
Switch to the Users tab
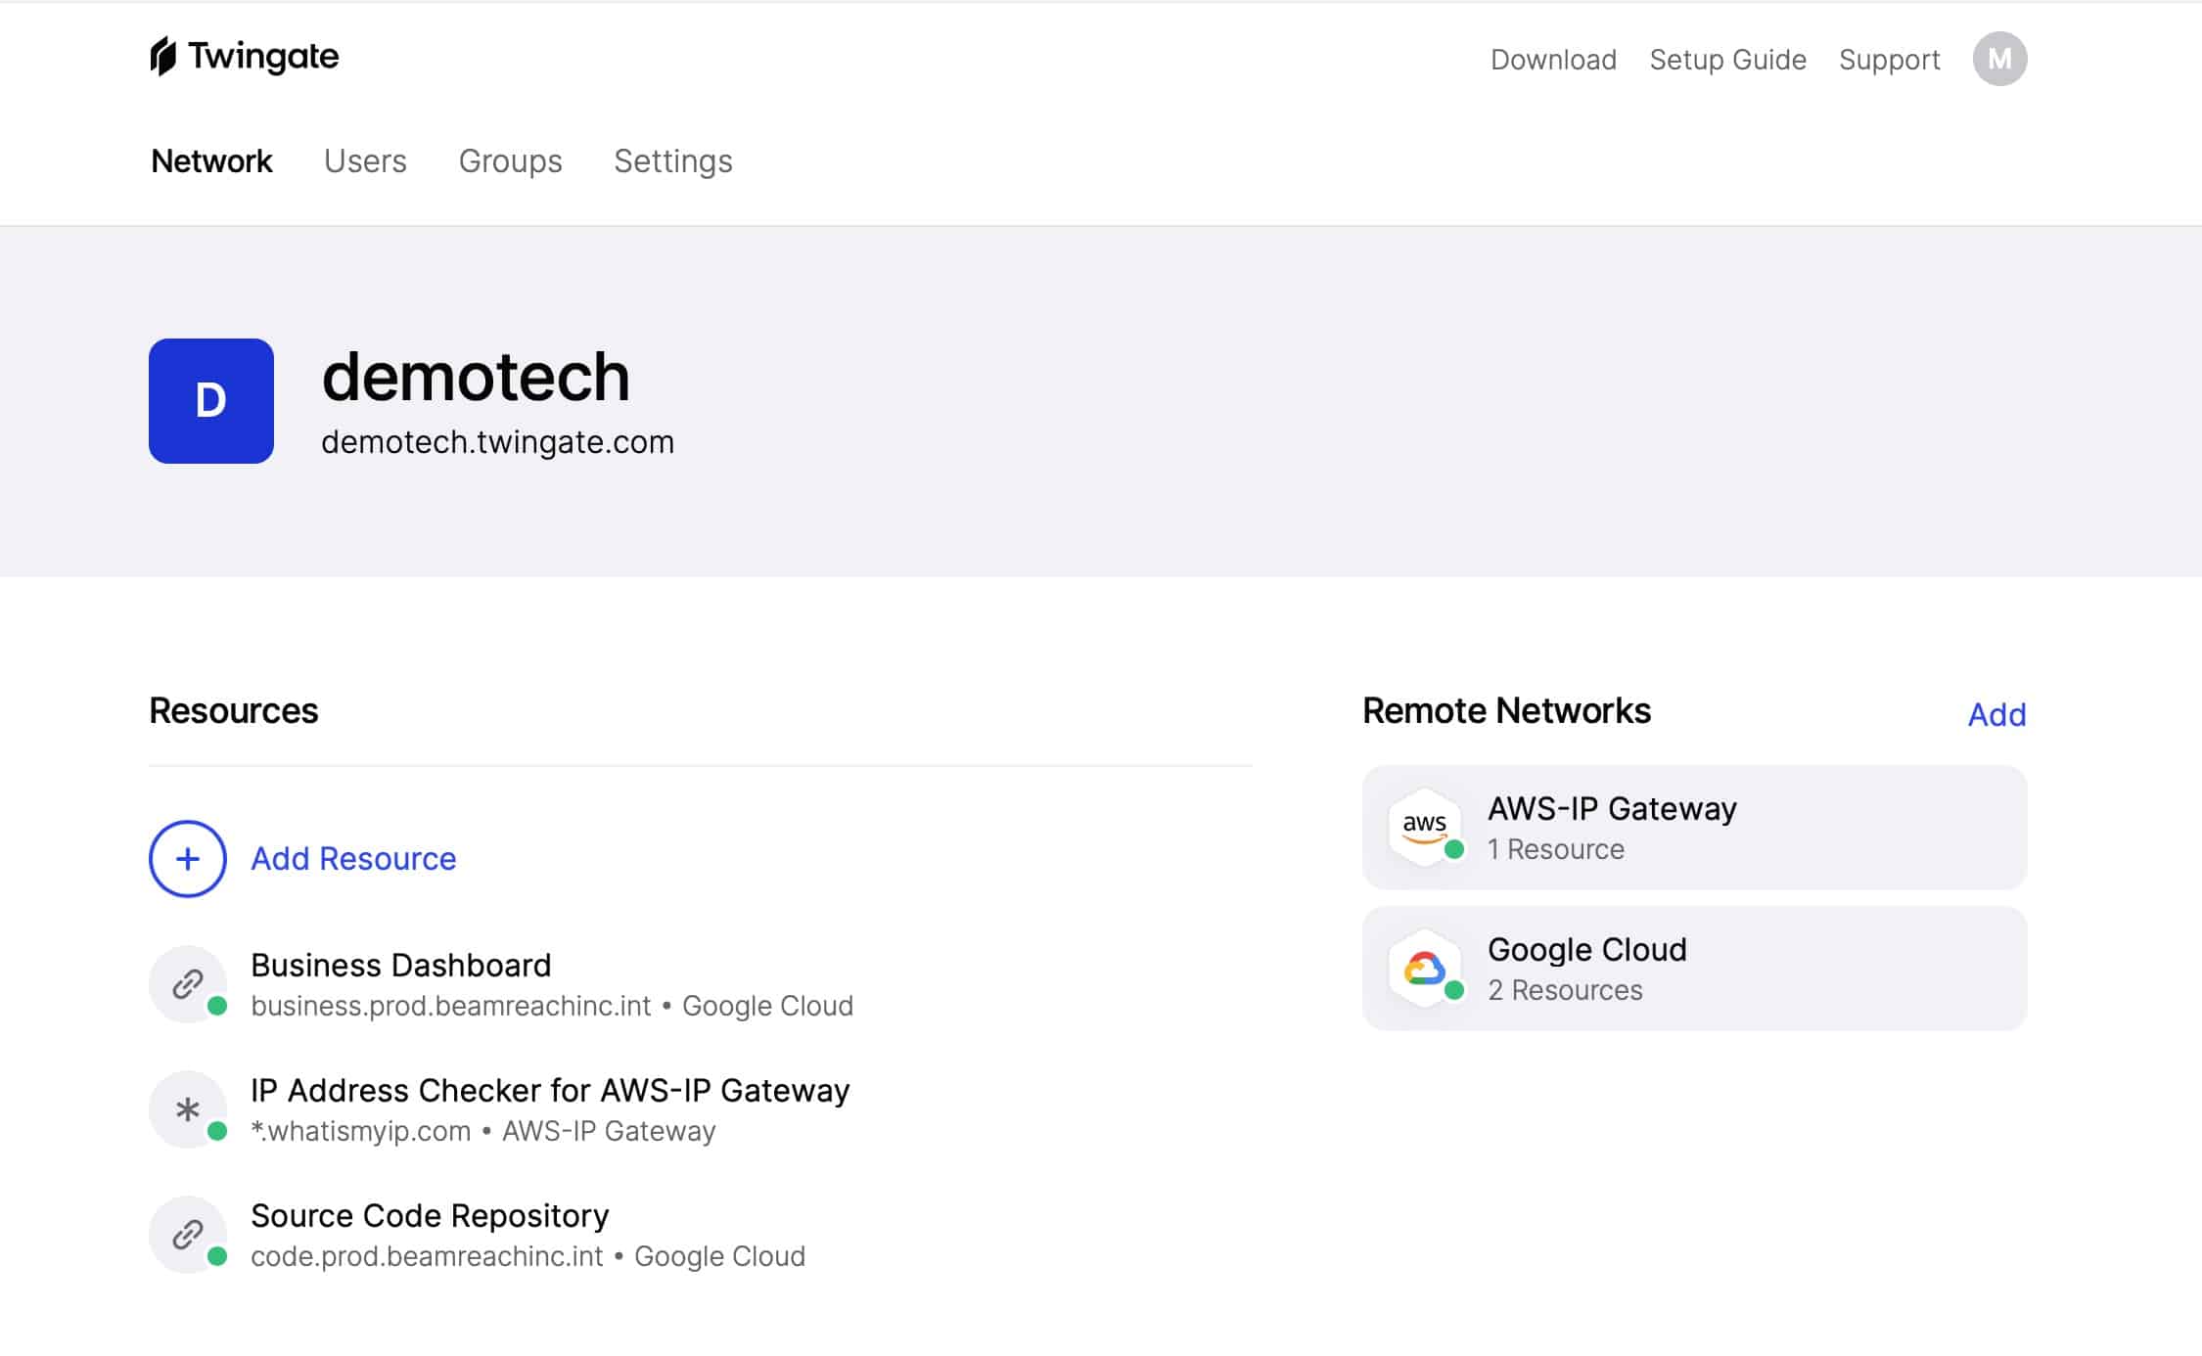tap(365, 160)
